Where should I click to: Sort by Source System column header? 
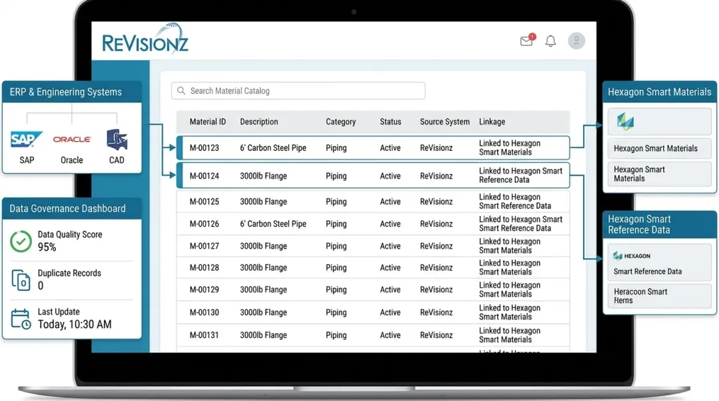tap(445, 122)
